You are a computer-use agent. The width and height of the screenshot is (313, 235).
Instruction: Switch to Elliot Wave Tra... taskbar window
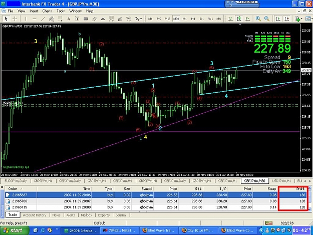pos(159,230)
